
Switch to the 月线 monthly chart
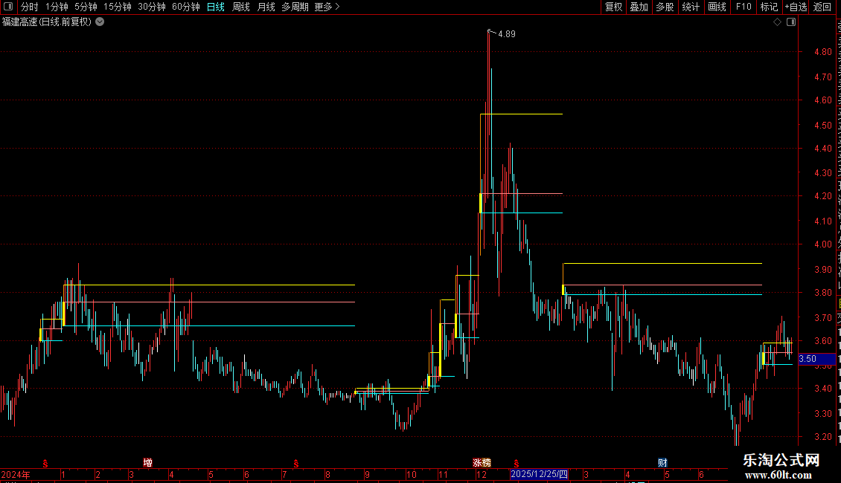pos(266,7)
